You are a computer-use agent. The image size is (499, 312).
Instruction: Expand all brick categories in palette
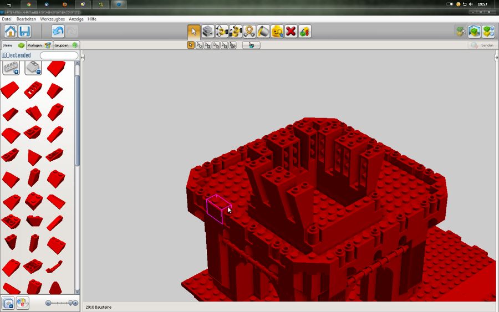pos(11,68)
